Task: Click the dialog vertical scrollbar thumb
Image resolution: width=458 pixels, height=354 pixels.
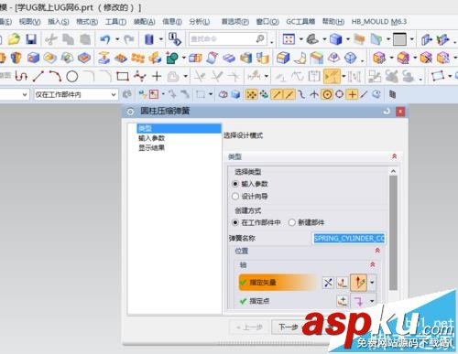Action: (x=394, y=232)
